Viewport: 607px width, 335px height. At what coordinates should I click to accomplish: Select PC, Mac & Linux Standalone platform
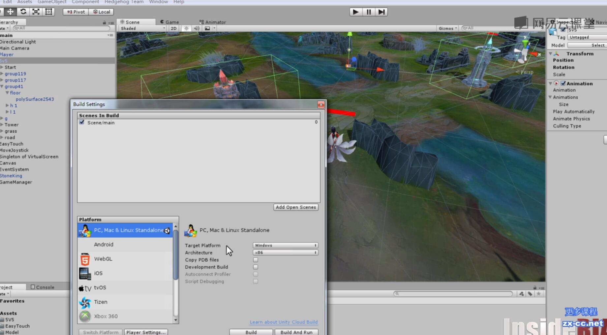[125, 230]
